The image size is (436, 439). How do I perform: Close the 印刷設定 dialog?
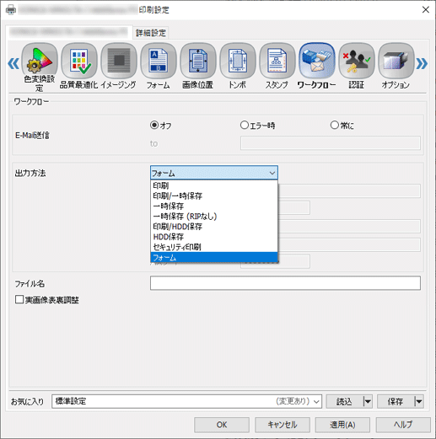pyautogui.click(x=426, y=10)
